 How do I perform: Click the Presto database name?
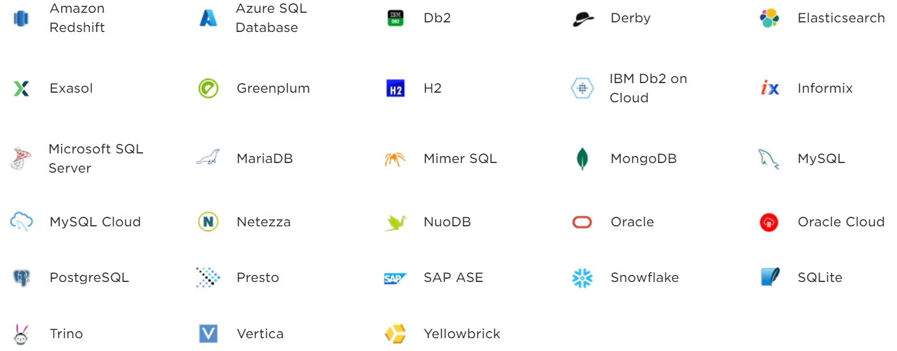(x=258, y=277)
